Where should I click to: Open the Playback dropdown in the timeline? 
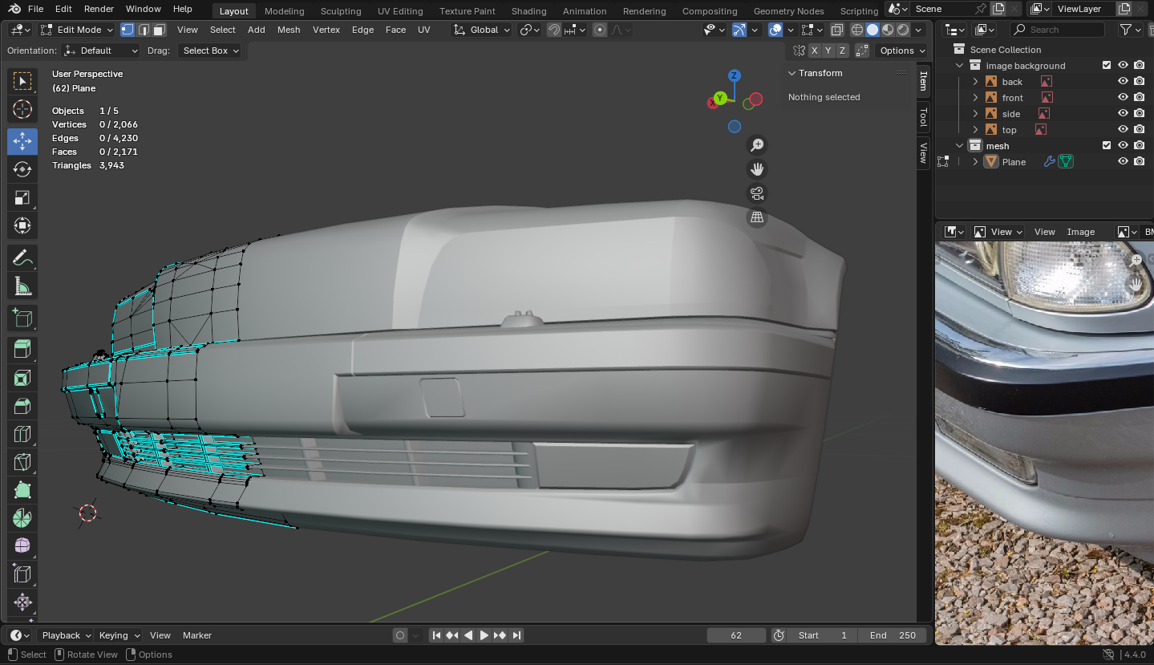[66, 635]
